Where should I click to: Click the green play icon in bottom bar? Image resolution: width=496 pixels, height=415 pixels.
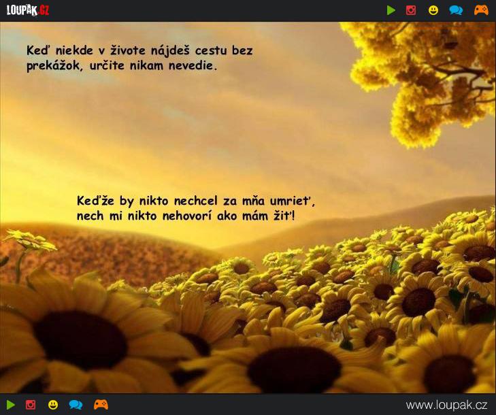pos(11,405)
